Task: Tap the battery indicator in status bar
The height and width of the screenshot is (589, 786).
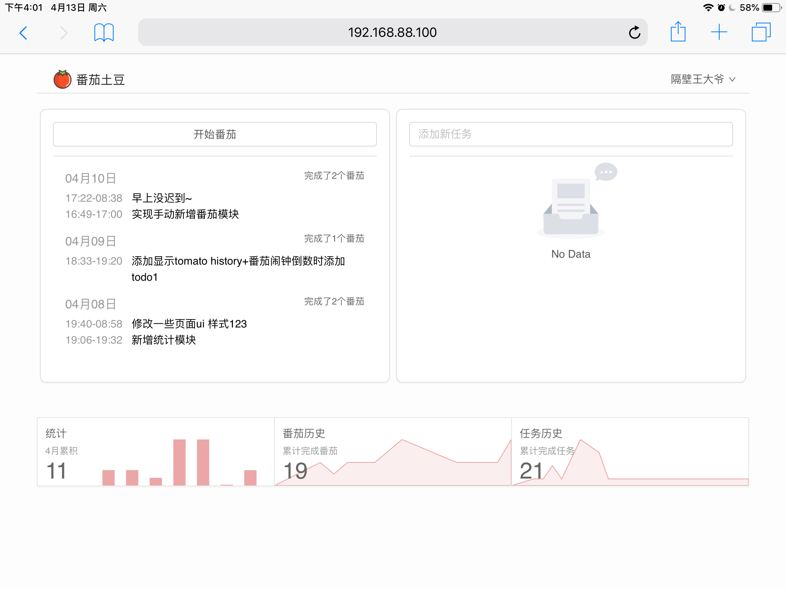Action: pos(771,8)
